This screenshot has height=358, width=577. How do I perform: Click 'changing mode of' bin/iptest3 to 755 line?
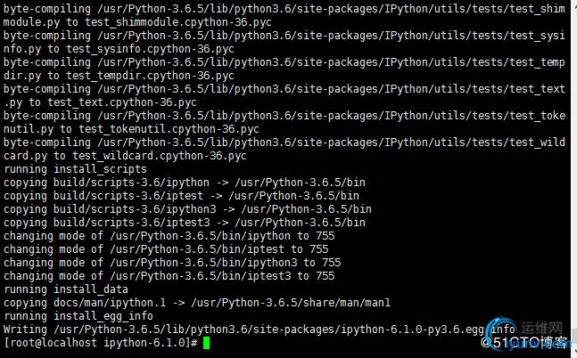[169, 276]
